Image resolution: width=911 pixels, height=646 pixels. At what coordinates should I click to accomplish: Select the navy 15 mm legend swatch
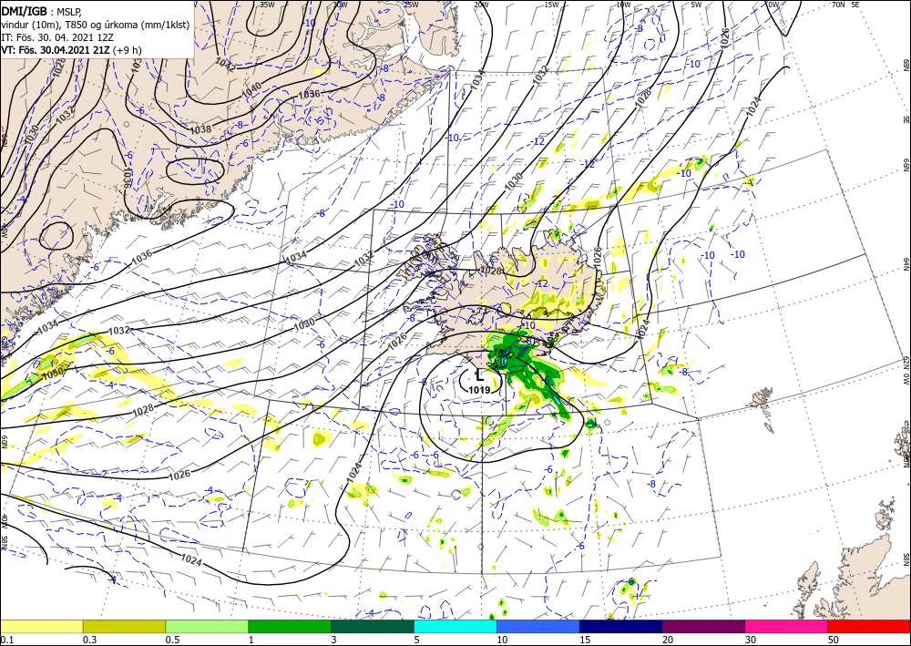coord(621,626)
